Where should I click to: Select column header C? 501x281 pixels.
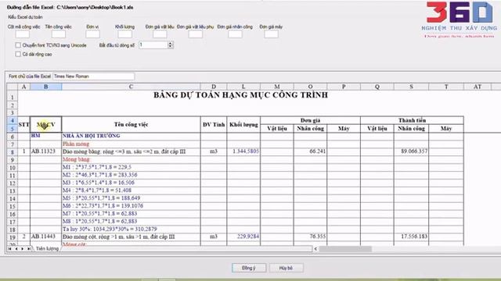pos(131,87)
